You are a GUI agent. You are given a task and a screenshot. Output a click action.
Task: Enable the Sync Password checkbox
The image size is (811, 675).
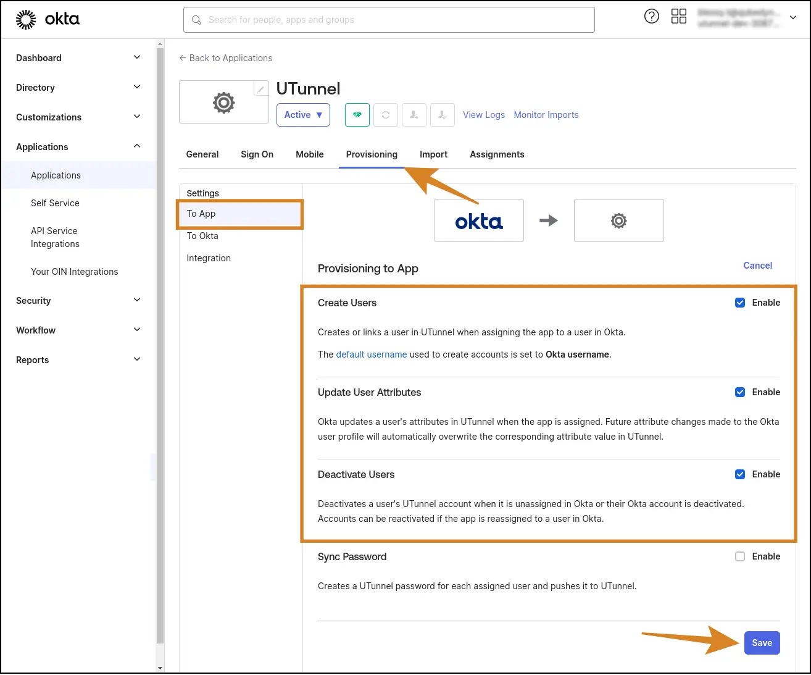(x=740, y=556)
